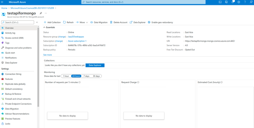Viewport: 254px width, 128px height.
Task: Select the 1 hour time range
Action: coord(66,76)
